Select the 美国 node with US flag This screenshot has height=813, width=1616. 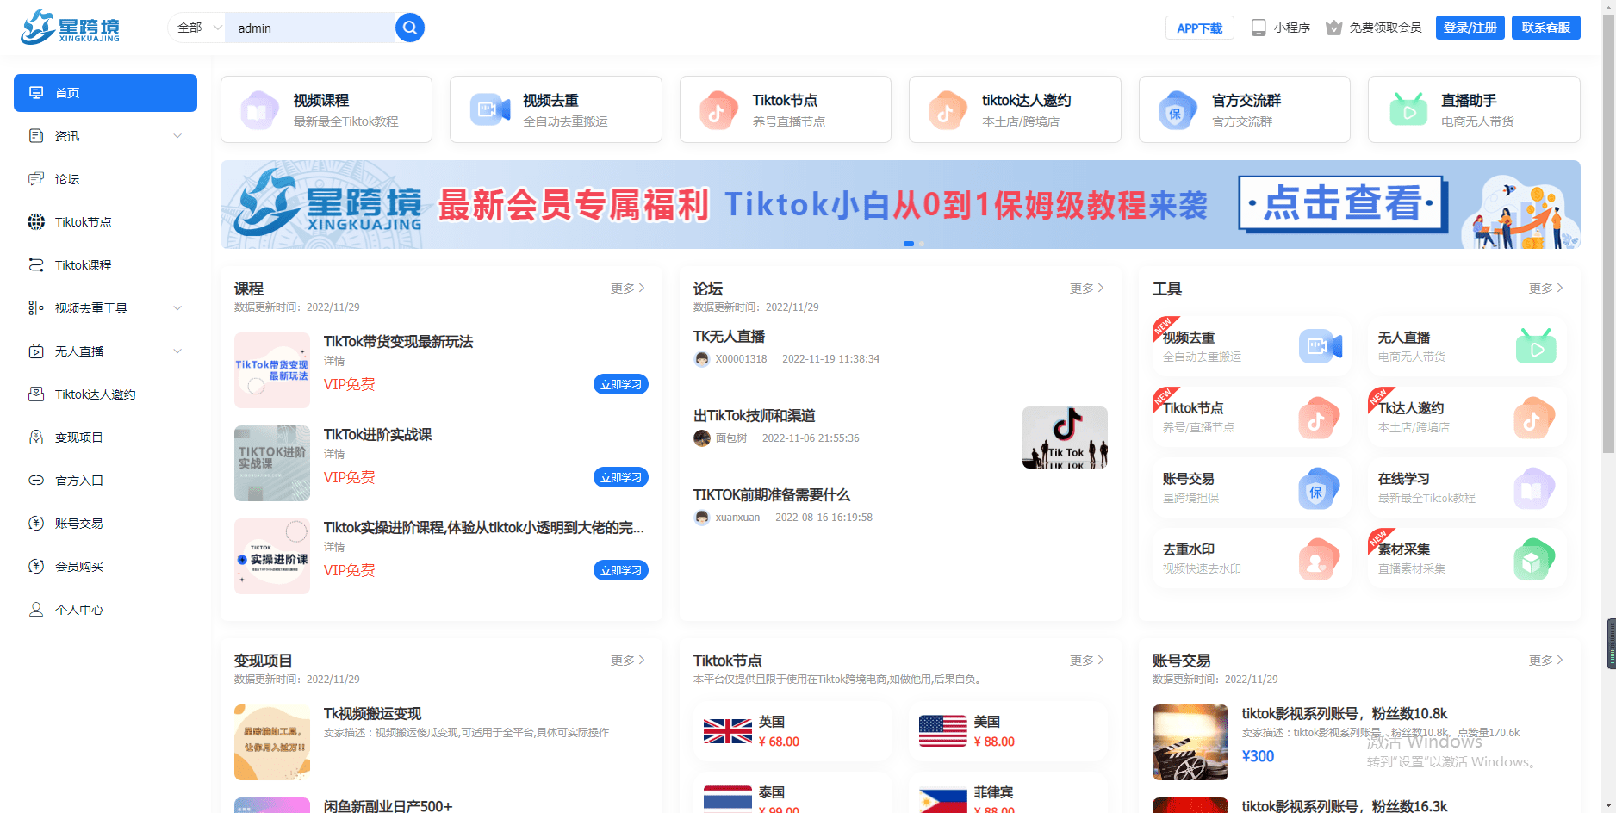click(1008, 731)
